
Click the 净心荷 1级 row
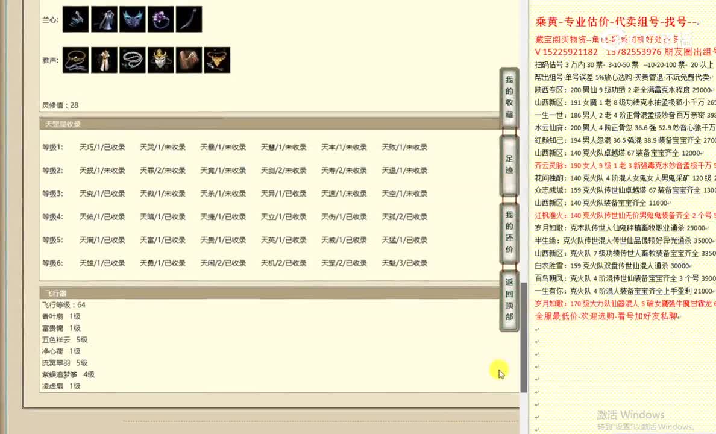point(61,351)
